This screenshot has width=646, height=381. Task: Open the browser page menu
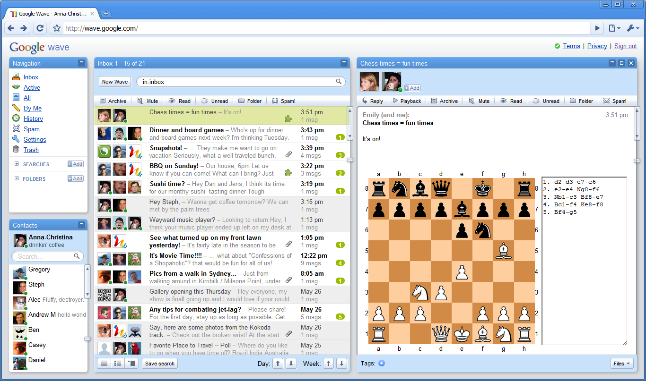point(614,28)
